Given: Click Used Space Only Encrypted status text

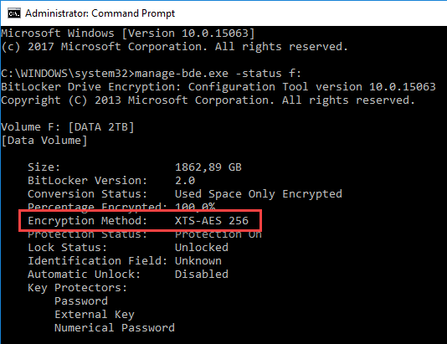Looking at the screenshot, I should (x=259, y=194).
